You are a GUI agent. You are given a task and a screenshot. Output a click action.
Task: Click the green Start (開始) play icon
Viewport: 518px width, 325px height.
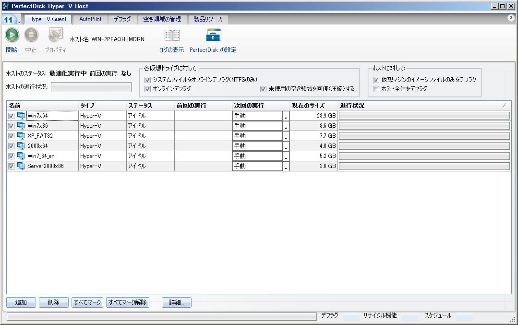(12, 35)
